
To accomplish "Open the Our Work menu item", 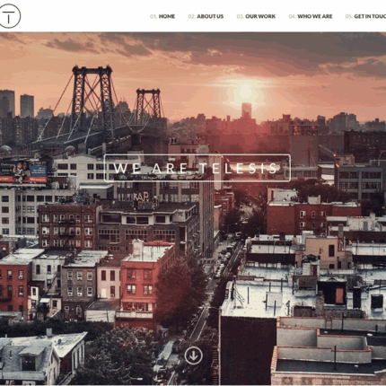I will [x=260, y=16].
